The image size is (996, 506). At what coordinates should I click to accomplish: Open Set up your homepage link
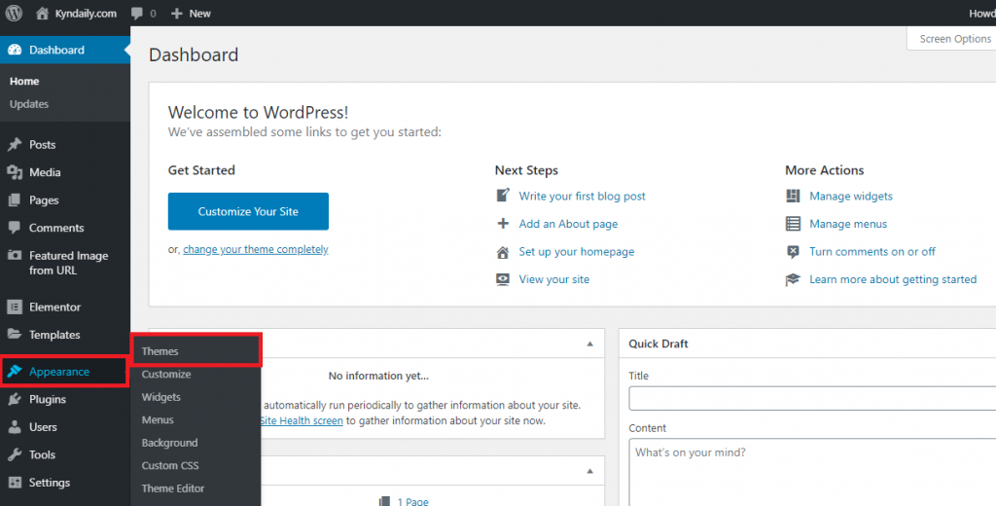pyautogui.click(x=576, y=252)
